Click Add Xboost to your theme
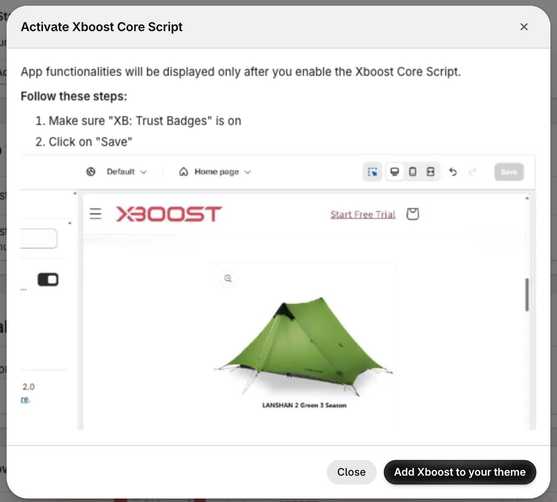This screenshot has width=557, height=502. [460, 472]
